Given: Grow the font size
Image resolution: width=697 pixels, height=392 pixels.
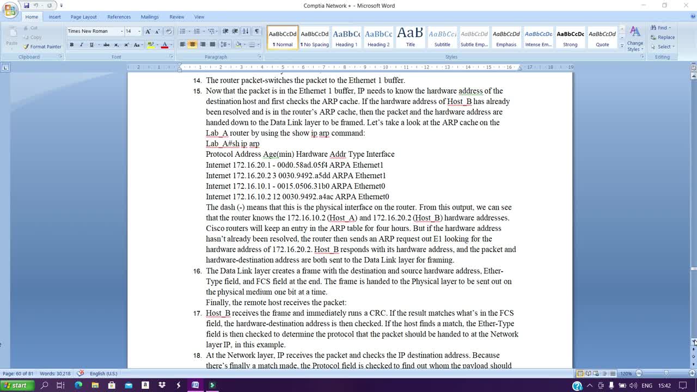Looking at the screenshot, I should 148,32.
